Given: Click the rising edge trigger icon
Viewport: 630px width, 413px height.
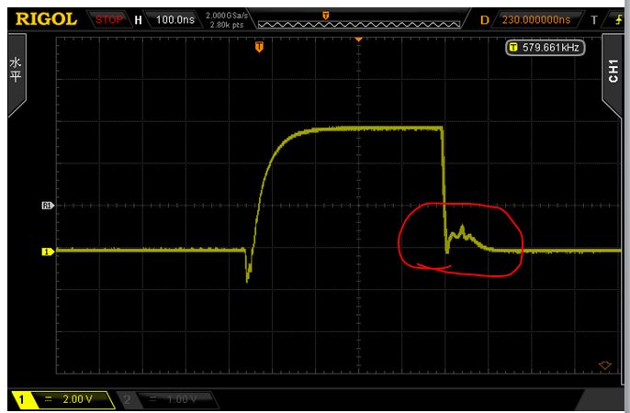Looking at the screenshot, I should pyautogui.click(x=619, y=19).
